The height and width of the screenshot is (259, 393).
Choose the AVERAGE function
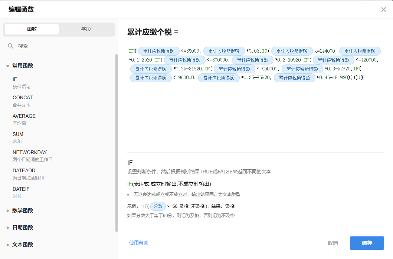point(24,116)
